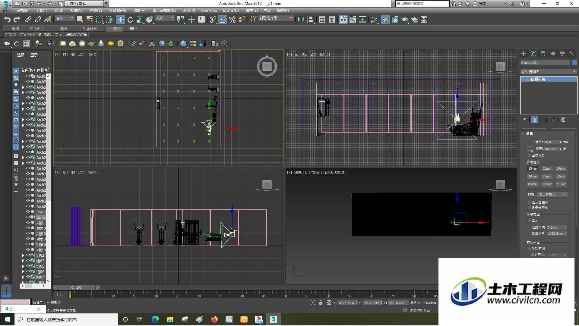Image resolution: width=579 pixels, height=326 pixels.
Task: Open the Modify panel tab icon
Action: click(533, 54)
